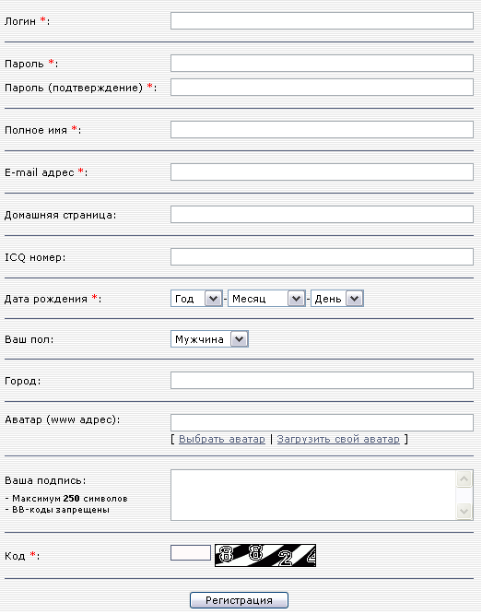Screen dimensions: 482x614
Task: Expand the Месяц month dropdown
Action: (266, 299)
